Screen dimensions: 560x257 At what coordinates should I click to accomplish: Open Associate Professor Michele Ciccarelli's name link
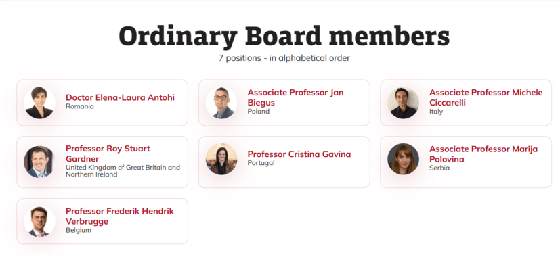pyautogui.click(x=486, y=97)
